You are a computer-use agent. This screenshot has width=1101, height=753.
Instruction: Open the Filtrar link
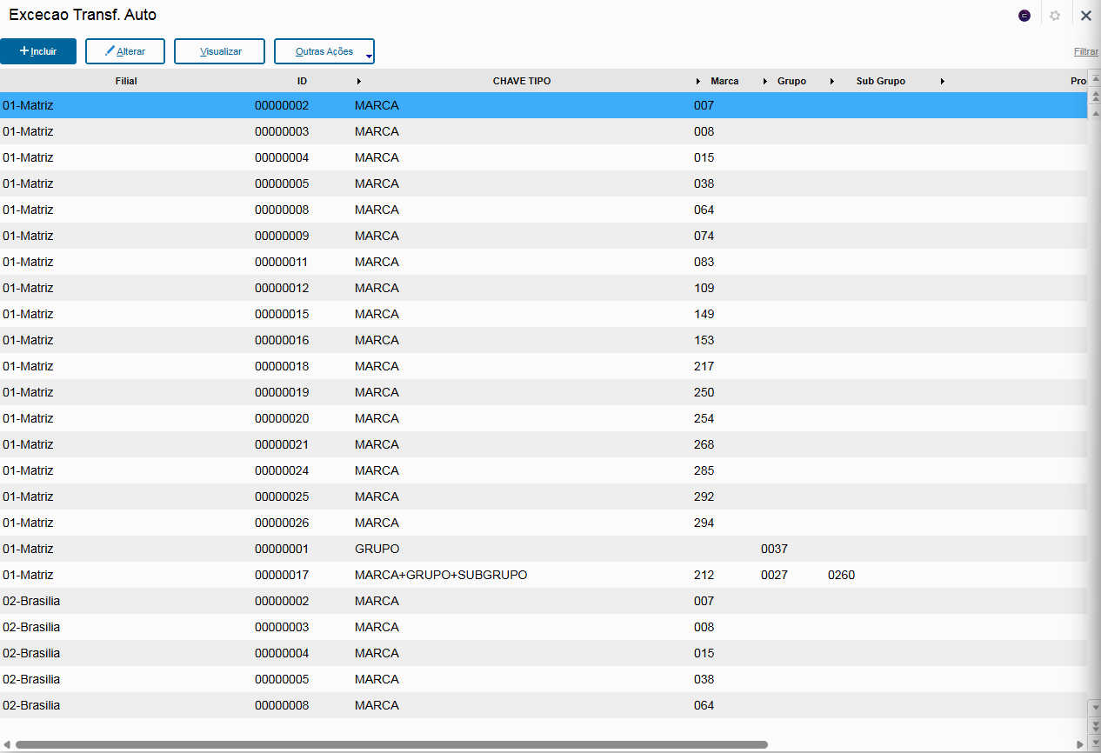pos(1086,51)
